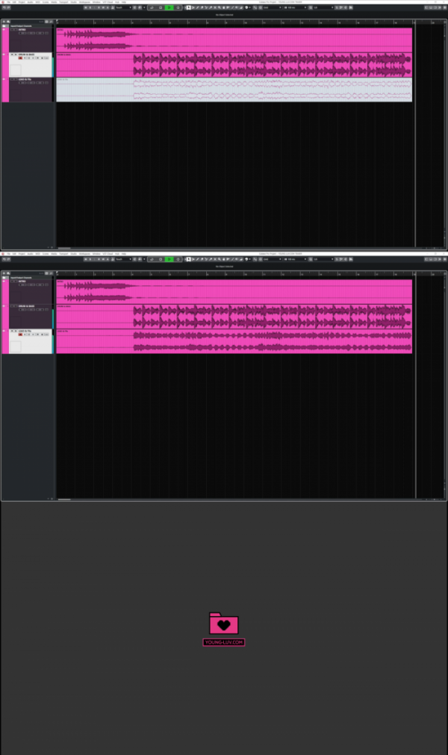Mute the DRUM & BASS track in upper window
The image size is (448, 755).
point(11,55)
